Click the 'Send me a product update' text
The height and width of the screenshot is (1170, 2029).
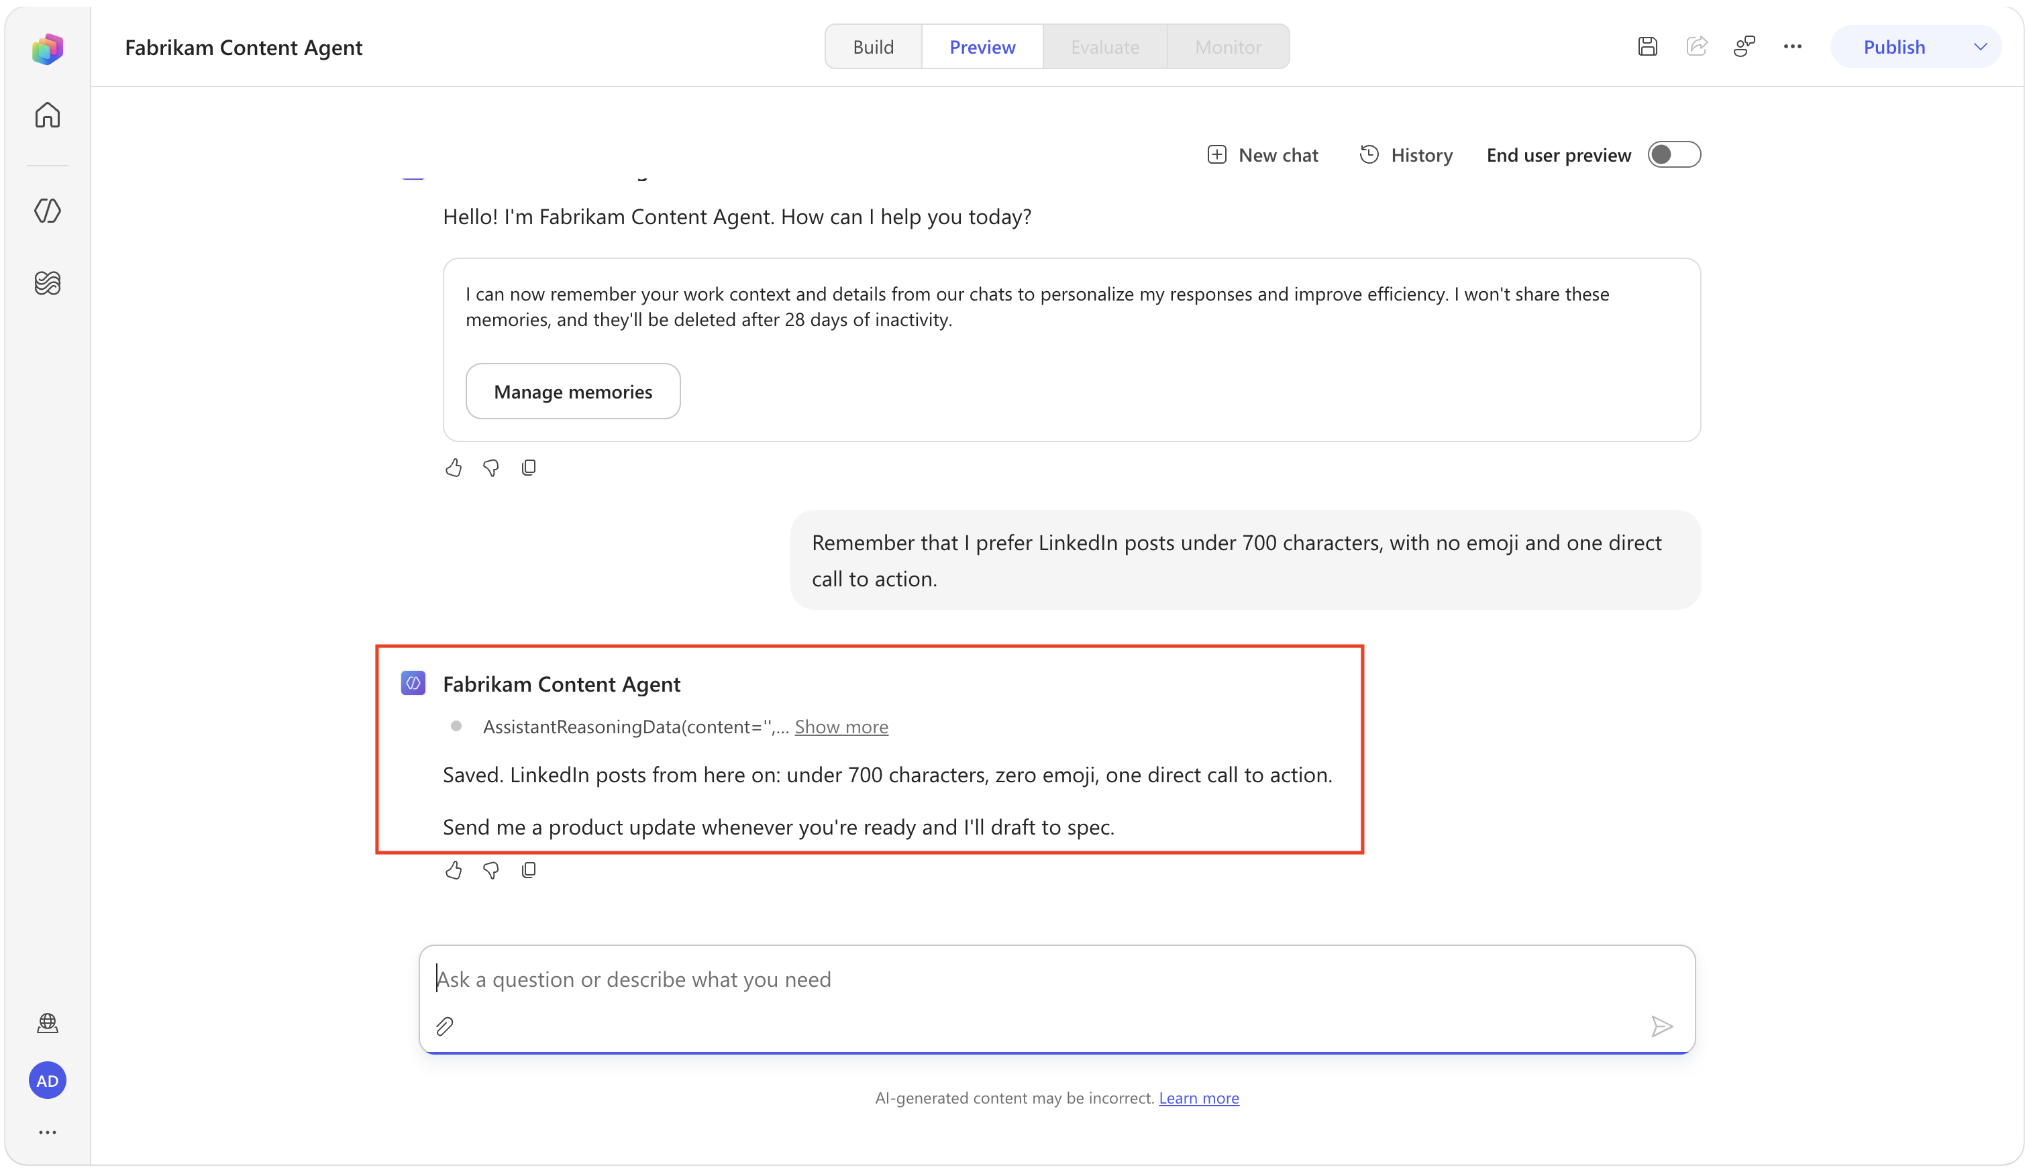point(778,827)
